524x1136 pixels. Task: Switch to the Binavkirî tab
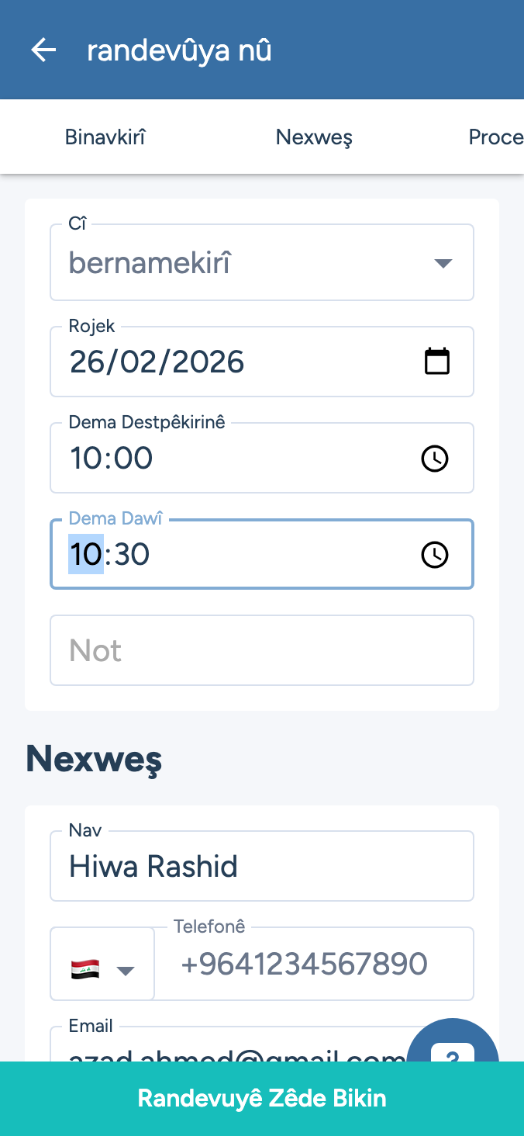point(105,137)
